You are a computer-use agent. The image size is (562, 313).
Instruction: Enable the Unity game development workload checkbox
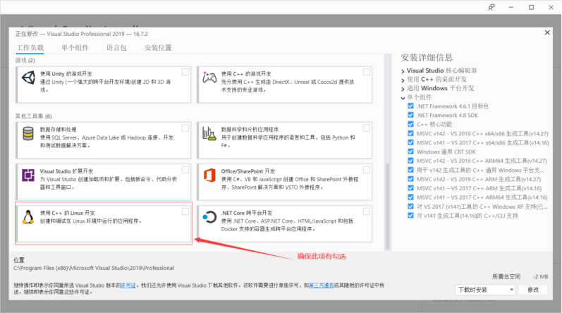point(185,72)
